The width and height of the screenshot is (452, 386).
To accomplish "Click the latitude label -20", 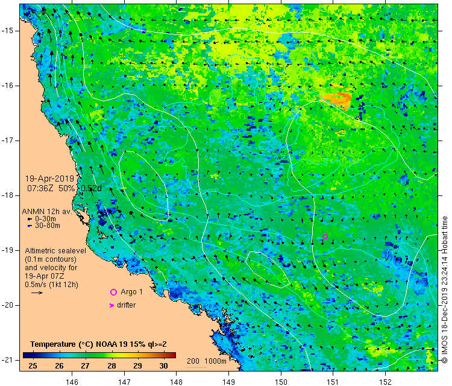I will pos(7,305).
